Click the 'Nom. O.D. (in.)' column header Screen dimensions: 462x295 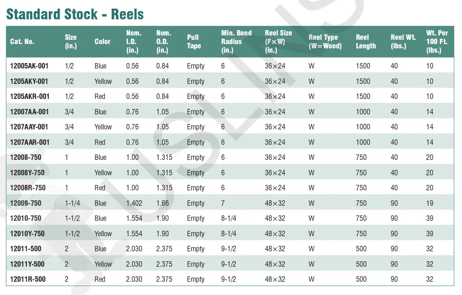163,42
